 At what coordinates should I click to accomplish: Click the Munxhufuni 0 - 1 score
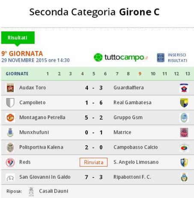pyautogui.click(x=94, y=132)
